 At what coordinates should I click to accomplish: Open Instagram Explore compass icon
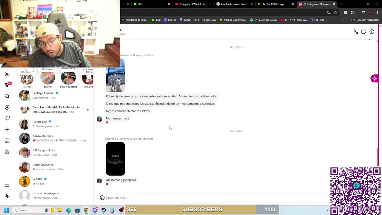pyautogui.click(x=7, y=107)
